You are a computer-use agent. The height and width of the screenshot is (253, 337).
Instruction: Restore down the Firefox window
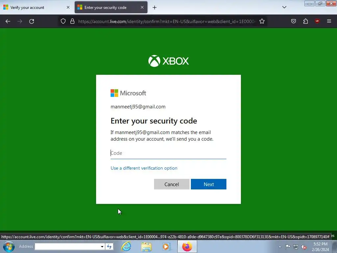click(x=320, y=4)
